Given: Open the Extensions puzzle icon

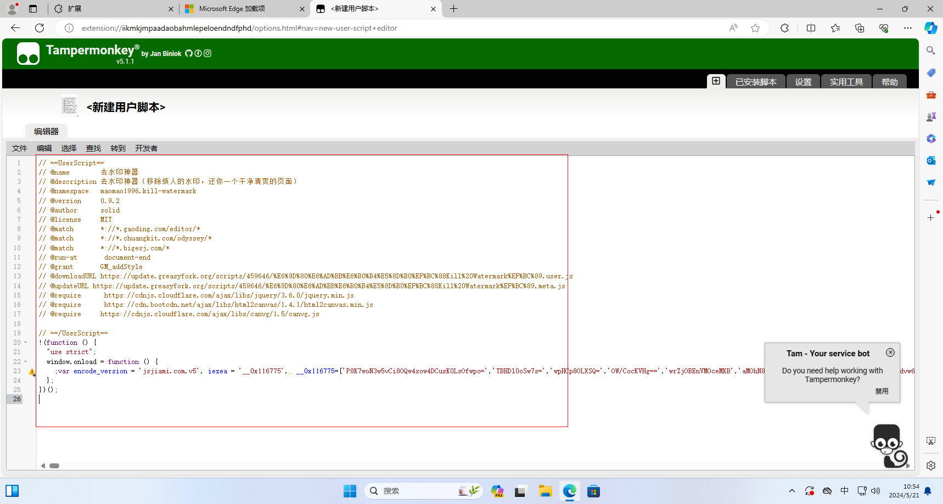Looking at the screenshot, I should 784,28.
